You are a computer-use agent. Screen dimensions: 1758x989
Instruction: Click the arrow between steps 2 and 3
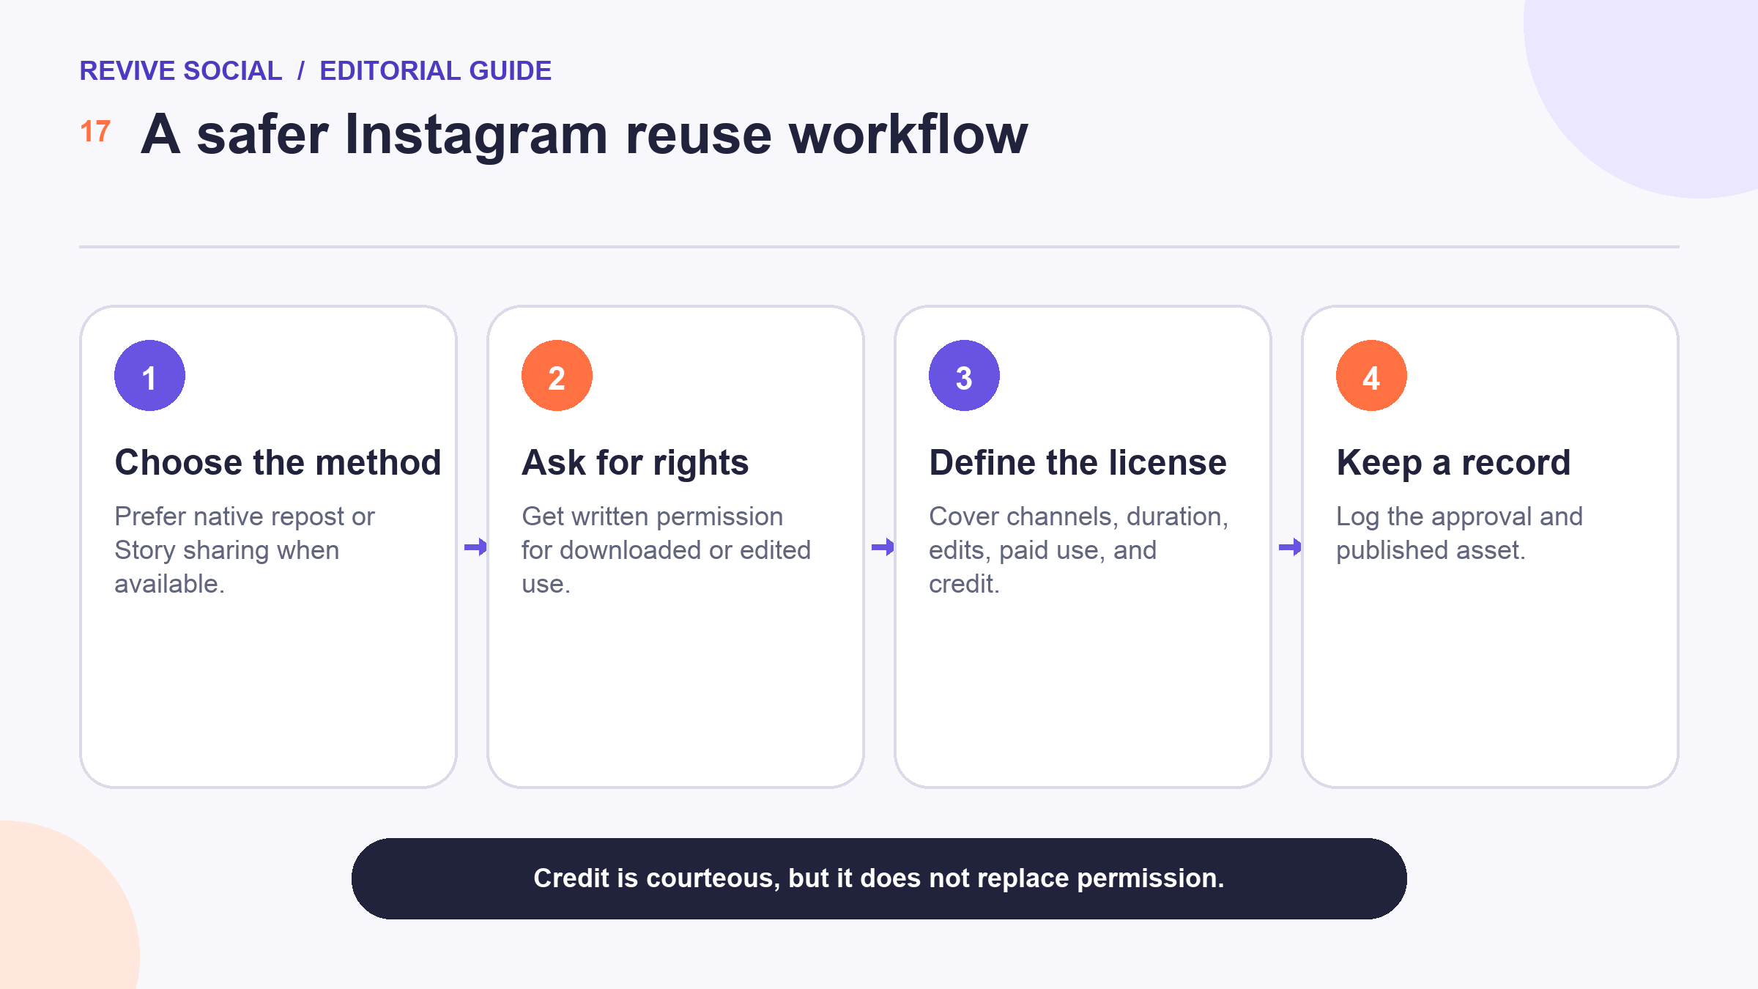[x=883, y=547]
